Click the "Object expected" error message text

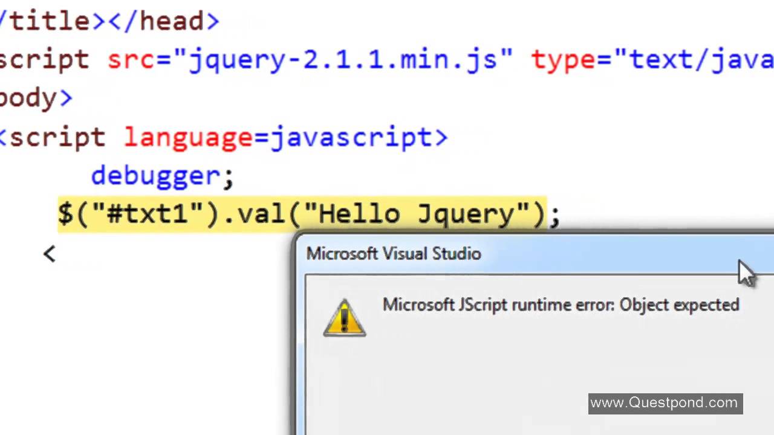pyautogui.click(x=680, y=304)
